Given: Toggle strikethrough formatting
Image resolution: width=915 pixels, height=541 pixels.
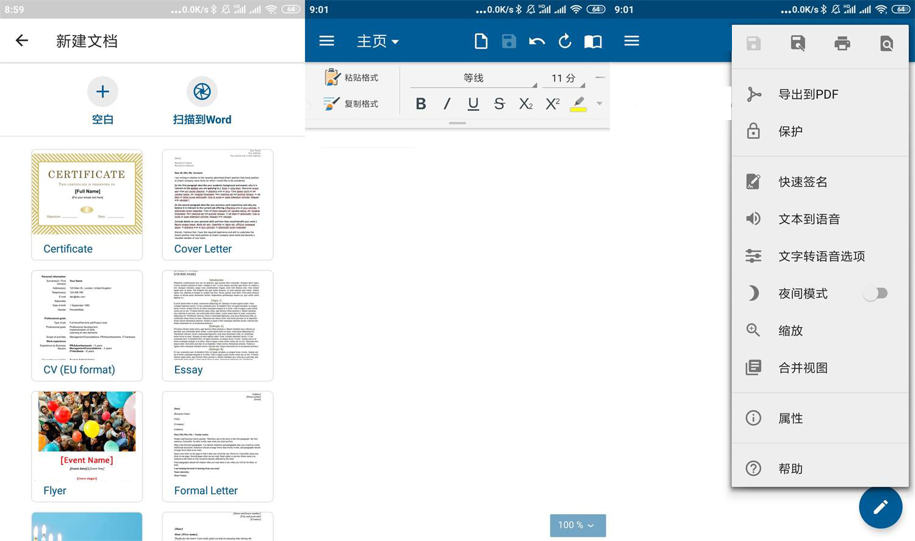Looking at the screenshot, I should pyautogui.click(x=500, y=104).
